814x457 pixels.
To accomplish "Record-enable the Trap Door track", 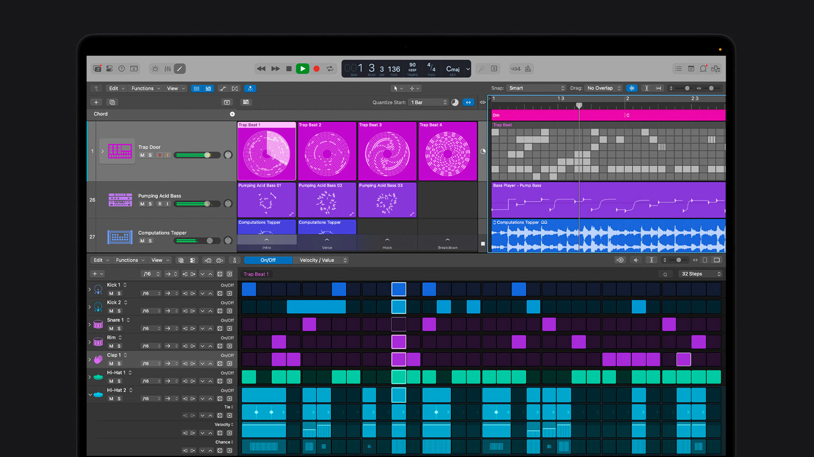I will pyautogui.click(x=160, y=155).
